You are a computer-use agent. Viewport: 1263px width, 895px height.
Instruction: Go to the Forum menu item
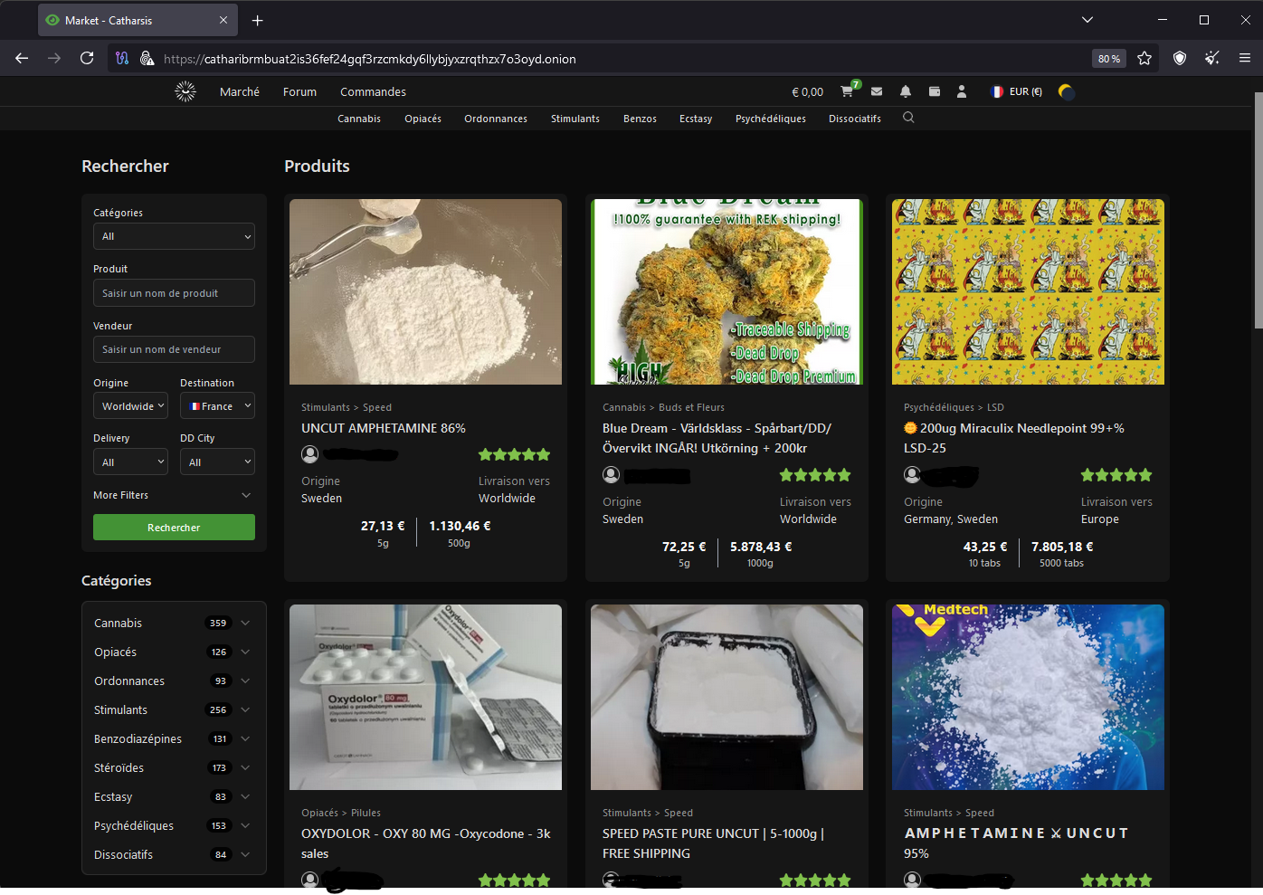tap(299, 91)
